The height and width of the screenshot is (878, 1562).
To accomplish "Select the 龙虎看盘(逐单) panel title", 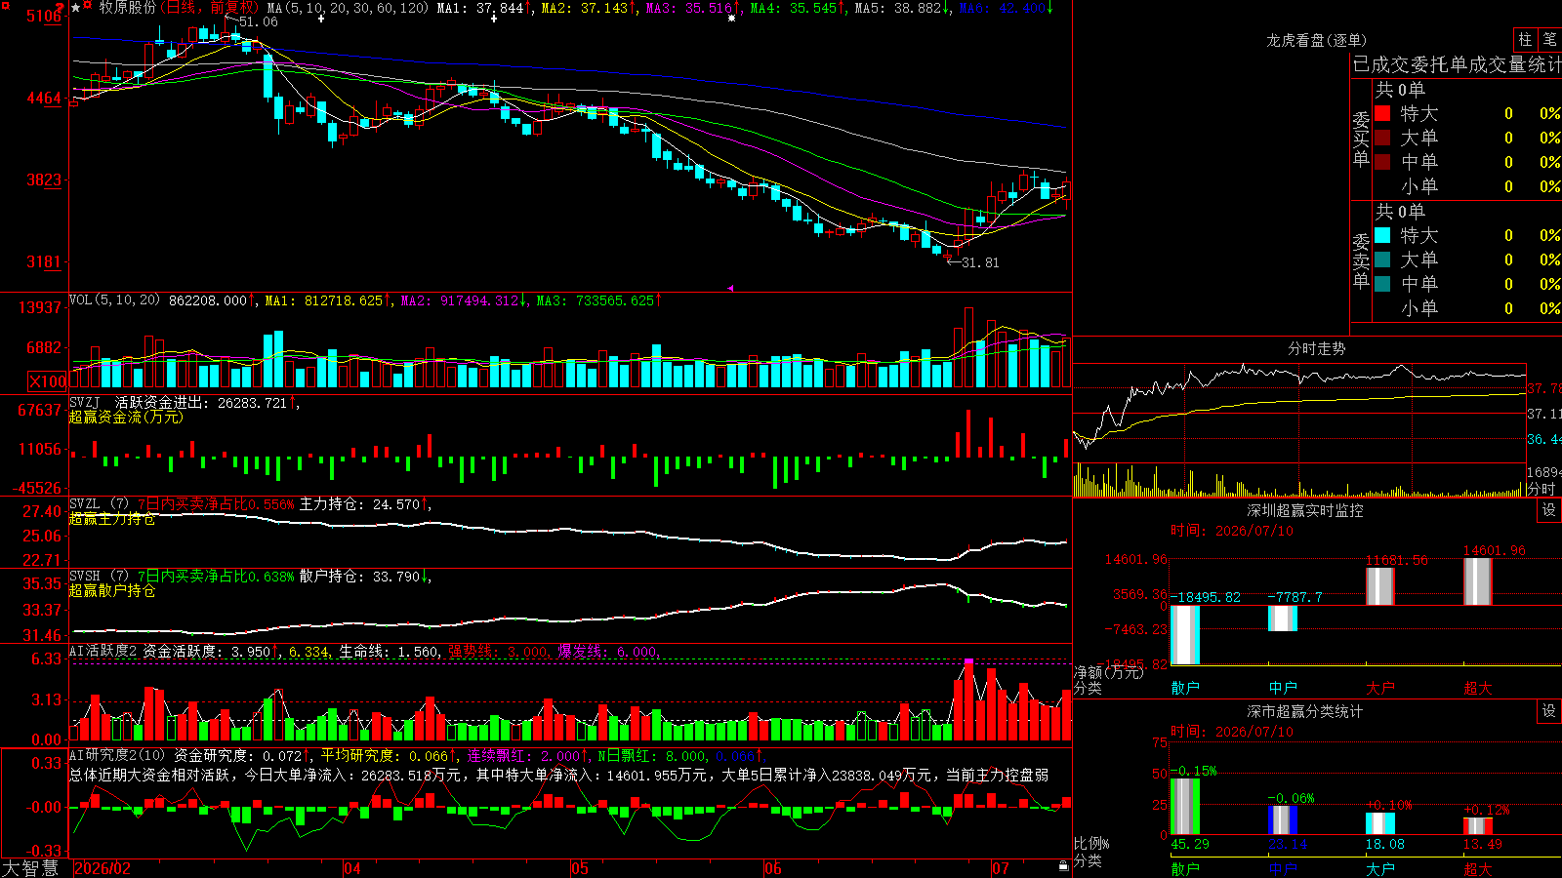I will pos(1316,40).
